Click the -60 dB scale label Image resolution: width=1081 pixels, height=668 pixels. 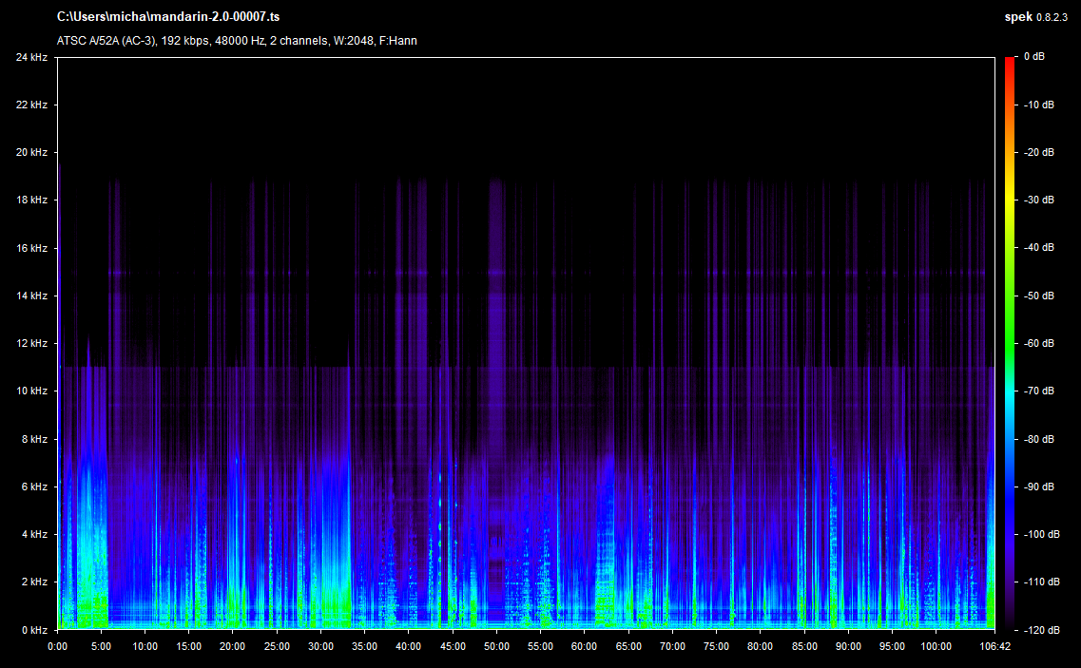click(x=1040, y=343)
